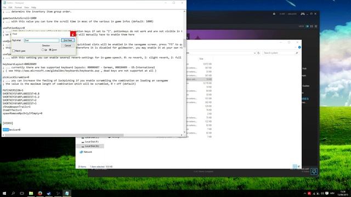Screen dimensions: 351x197
Task: Click the Find Next button
Action: pos(68,40)
